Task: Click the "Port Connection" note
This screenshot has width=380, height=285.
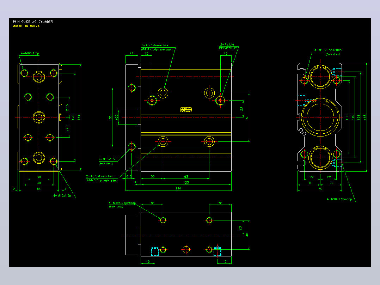Action: point(228,48)
